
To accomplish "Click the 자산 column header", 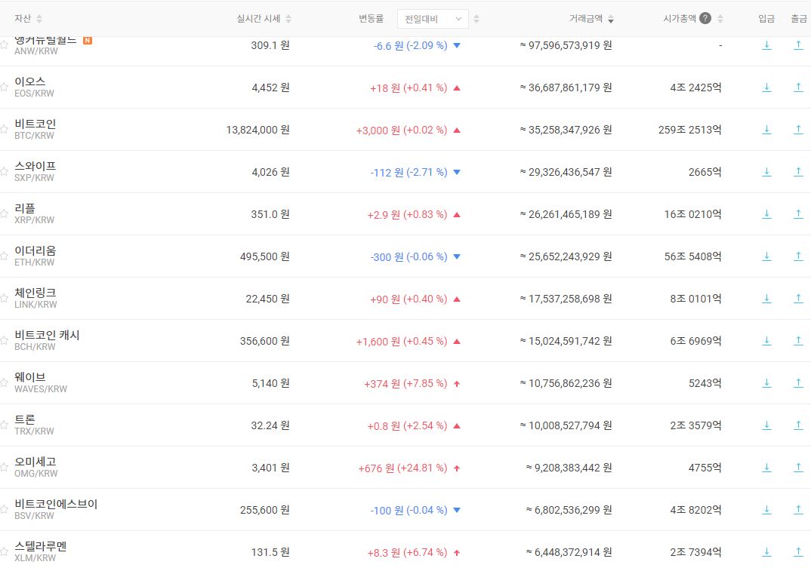I will [23, 19].
